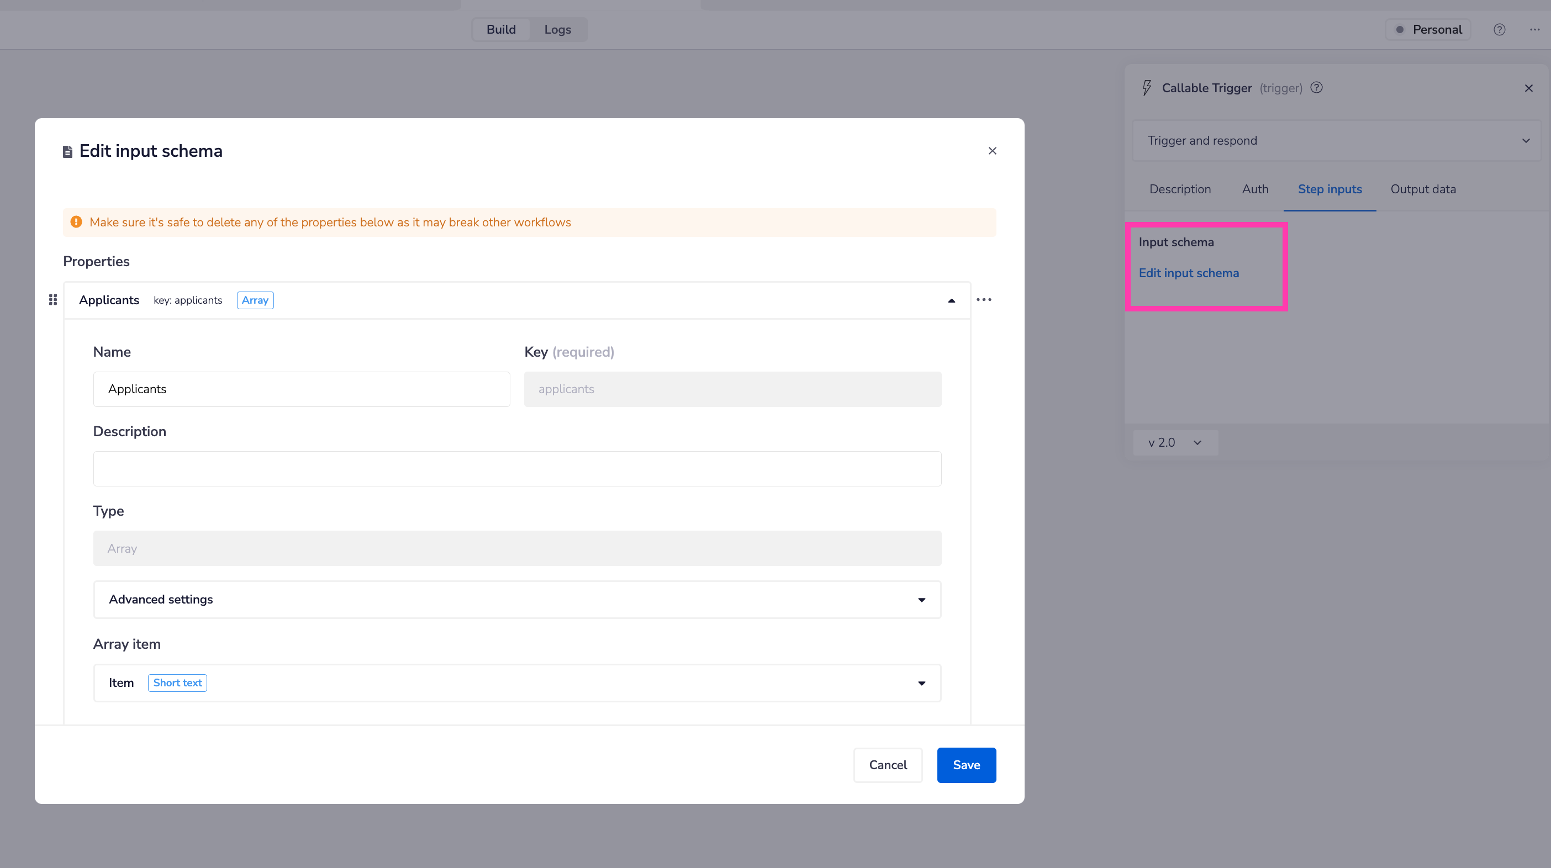
Task: Open the Trigger and respond dropdown
Action: (1337, 140)
